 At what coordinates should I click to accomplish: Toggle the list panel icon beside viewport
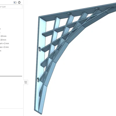26,82
